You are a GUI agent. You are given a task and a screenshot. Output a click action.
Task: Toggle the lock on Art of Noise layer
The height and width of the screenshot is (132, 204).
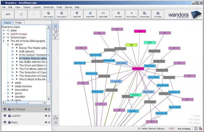click(x=9, y=109)
